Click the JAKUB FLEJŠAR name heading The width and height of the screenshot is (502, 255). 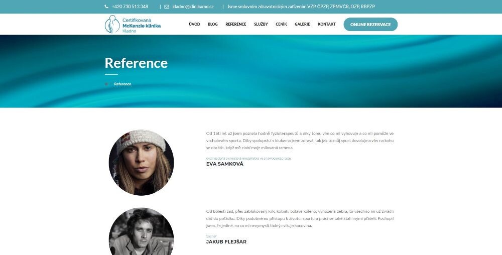click(x=226, y=242)
